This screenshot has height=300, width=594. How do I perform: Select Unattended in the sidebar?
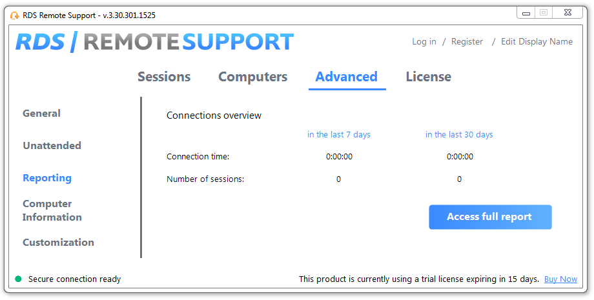(x=52, y=146)
